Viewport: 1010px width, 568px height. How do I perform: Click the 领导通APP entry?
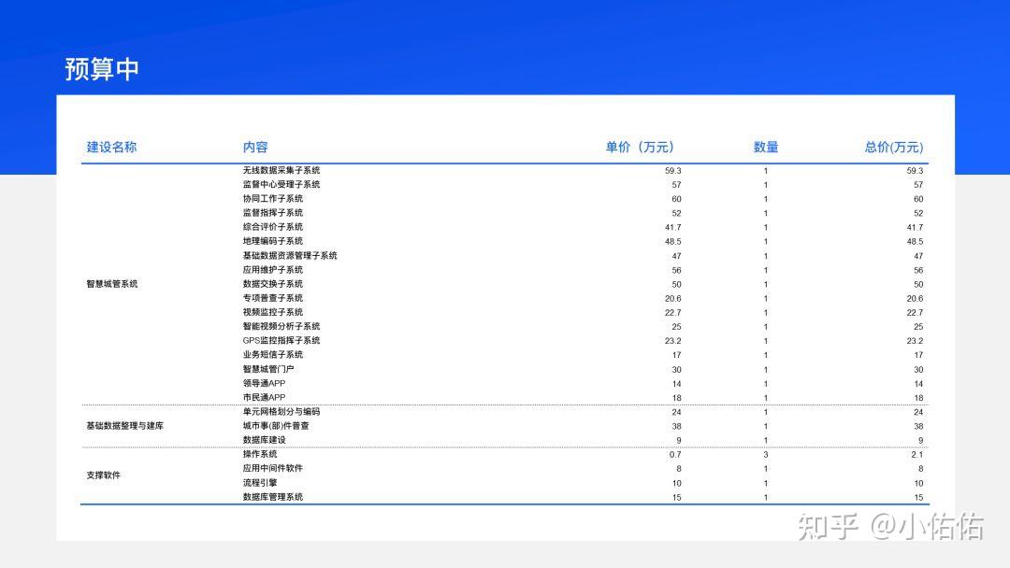(264, 383)
